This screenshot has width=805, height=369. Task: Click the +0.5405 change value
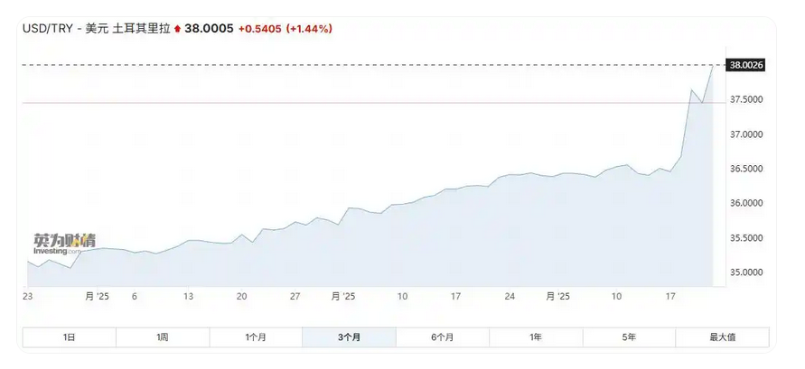259,29
